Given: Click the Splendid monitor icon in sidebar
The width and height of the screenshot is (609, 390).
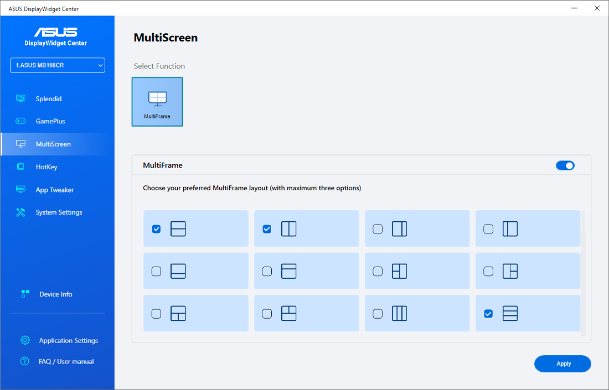Looking at the screenshot, I should 20,98.
